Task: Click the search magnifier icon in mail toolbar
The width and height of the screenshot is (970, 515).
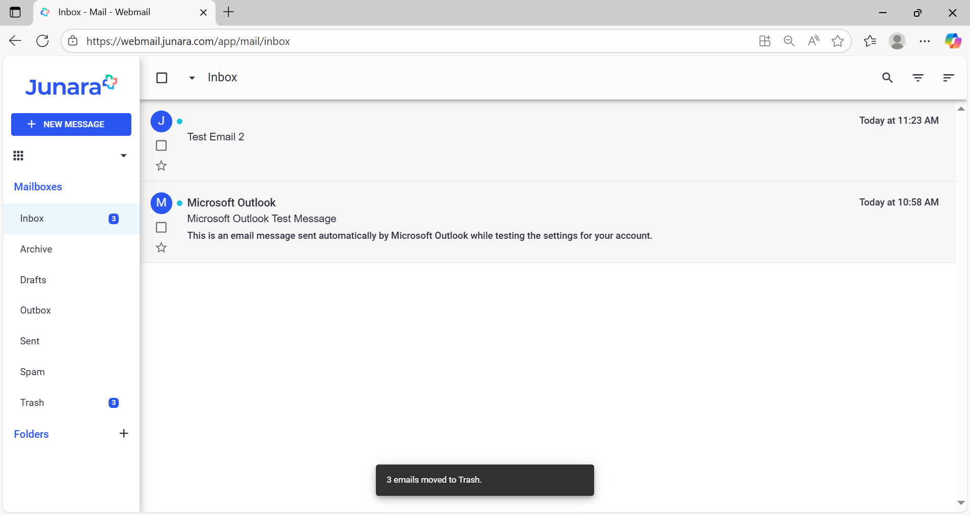Action: point(887,78)
